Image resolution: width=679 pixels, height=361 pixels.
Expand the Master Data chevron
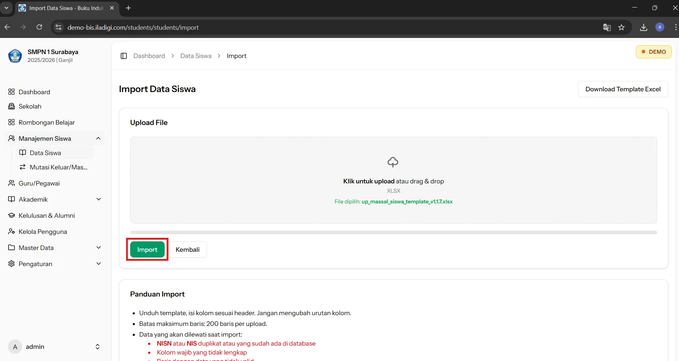[99, 248]
